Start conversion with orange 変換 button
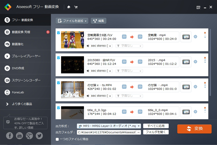 tap(194, 129)
